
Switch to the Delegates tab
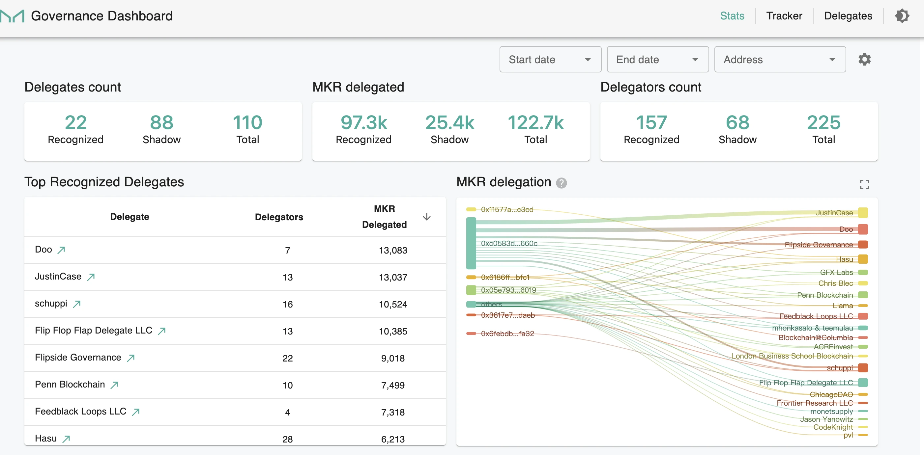[848, 16]
